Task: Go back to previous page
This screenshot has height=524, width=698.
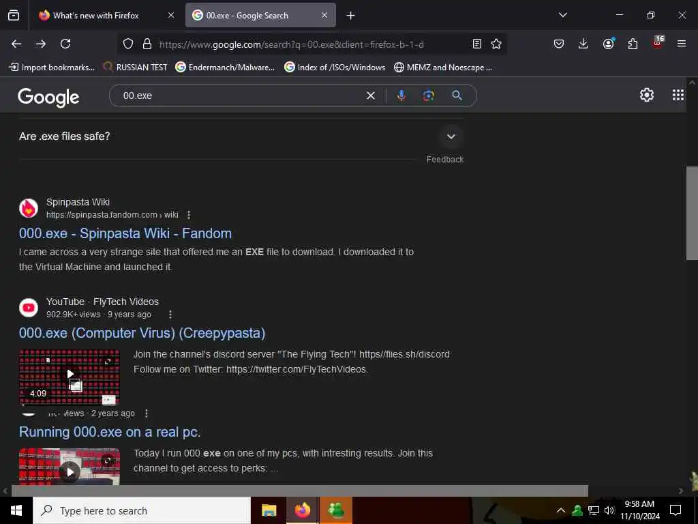Action: tap(16, 44)
